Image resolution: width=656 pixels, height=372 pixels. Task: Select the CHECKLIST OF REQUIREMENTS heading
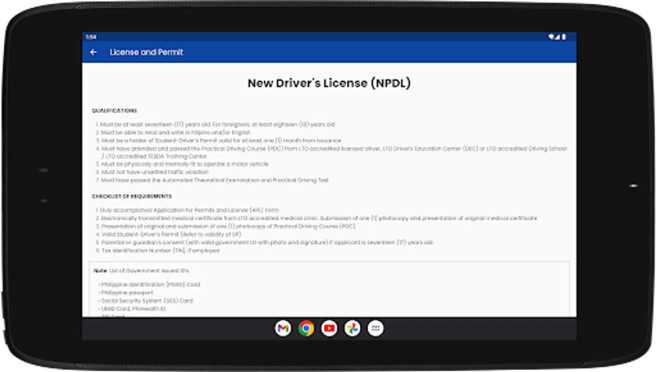coord(132,196)
